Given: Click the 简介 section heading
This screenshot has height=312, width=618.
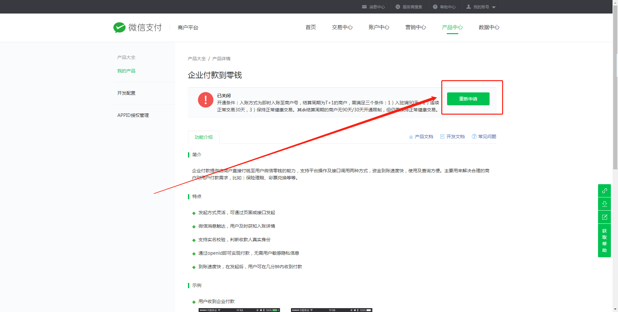Looking at the screenshot, I should point(197,155).
